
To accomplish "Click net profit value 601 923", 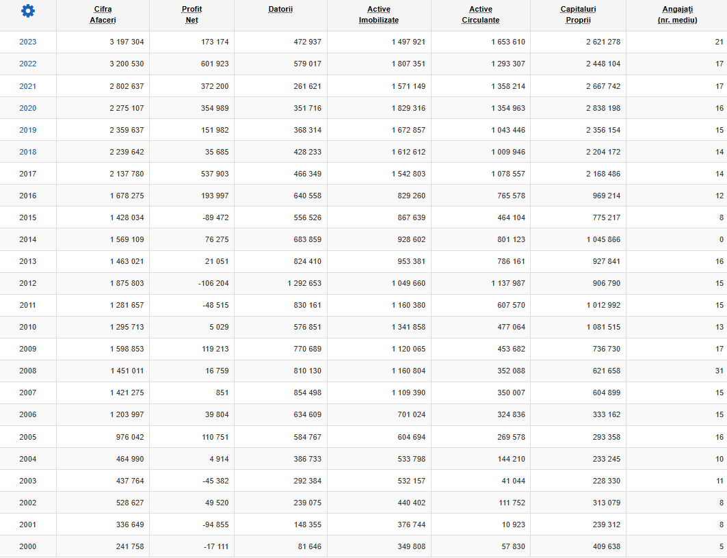I will pos(215,64).
